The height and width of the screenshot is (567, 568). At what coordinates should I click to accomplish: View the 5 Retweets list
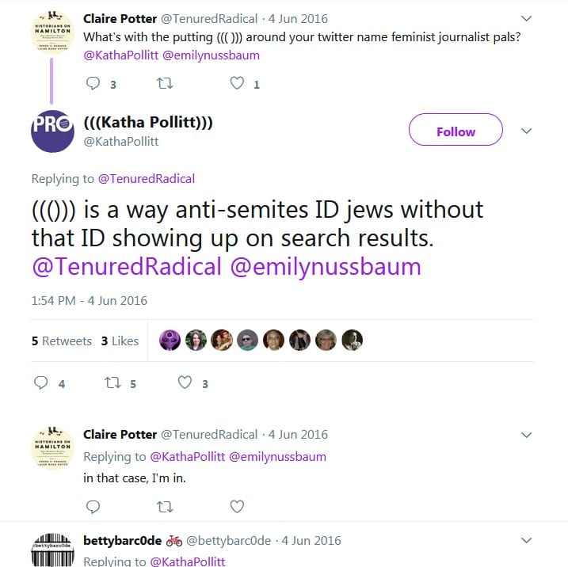(x=62, y=341)
